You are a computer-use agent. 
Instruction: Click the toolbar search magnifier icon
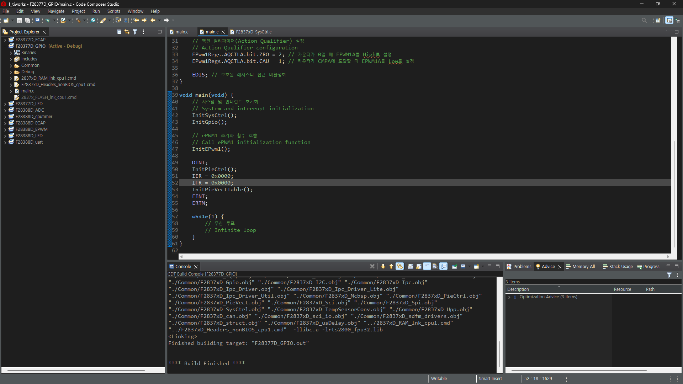click(x=644, y=20)
